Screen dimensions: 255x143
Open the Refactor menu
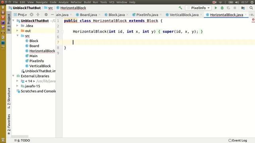coord(76,2)
